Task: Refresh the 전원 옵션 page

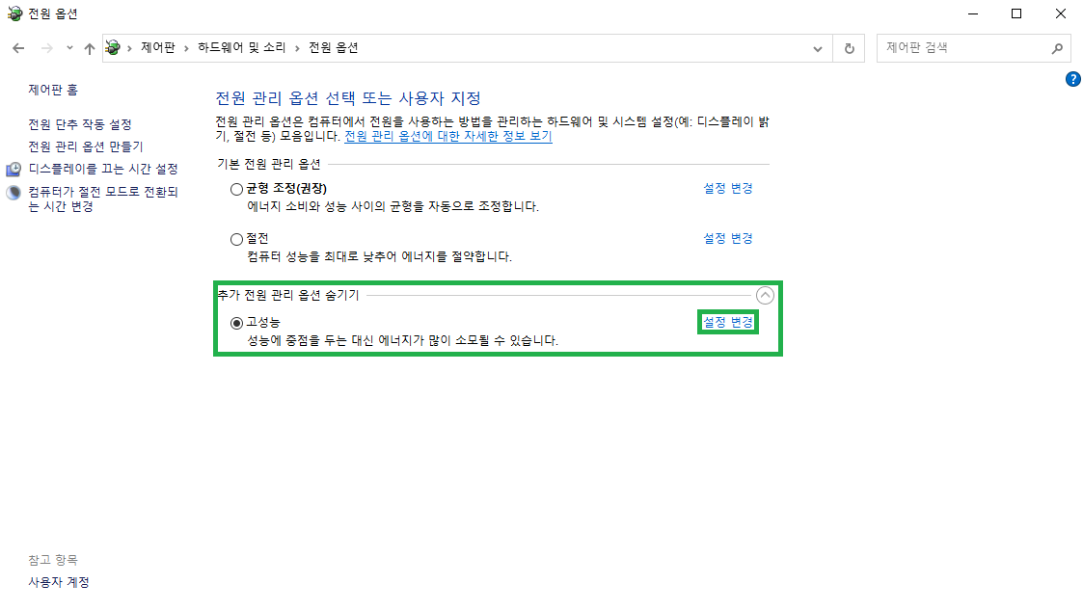Action: (850, 48)
